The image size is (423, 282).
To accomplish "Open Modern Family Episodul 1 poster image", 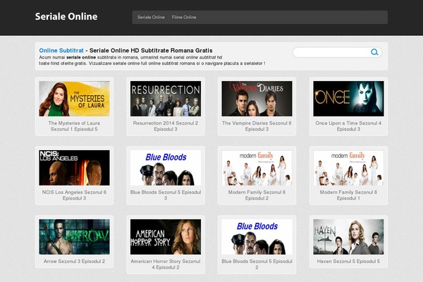I will 348,168.
